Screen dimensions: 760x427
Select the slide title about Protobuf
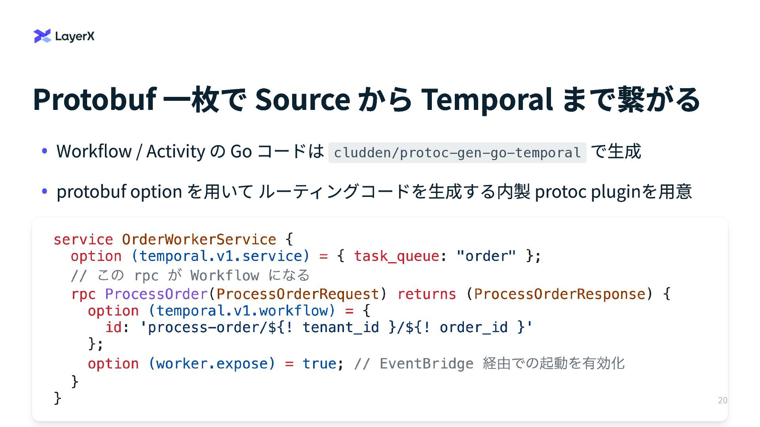pyautogui.click(x=367, y=99)
